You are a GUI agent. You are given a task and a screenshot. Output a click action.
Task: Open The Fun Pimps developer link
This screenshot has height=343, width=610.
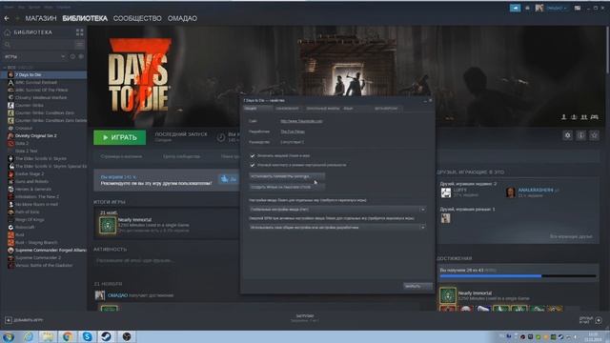click(x=293, y=131)
